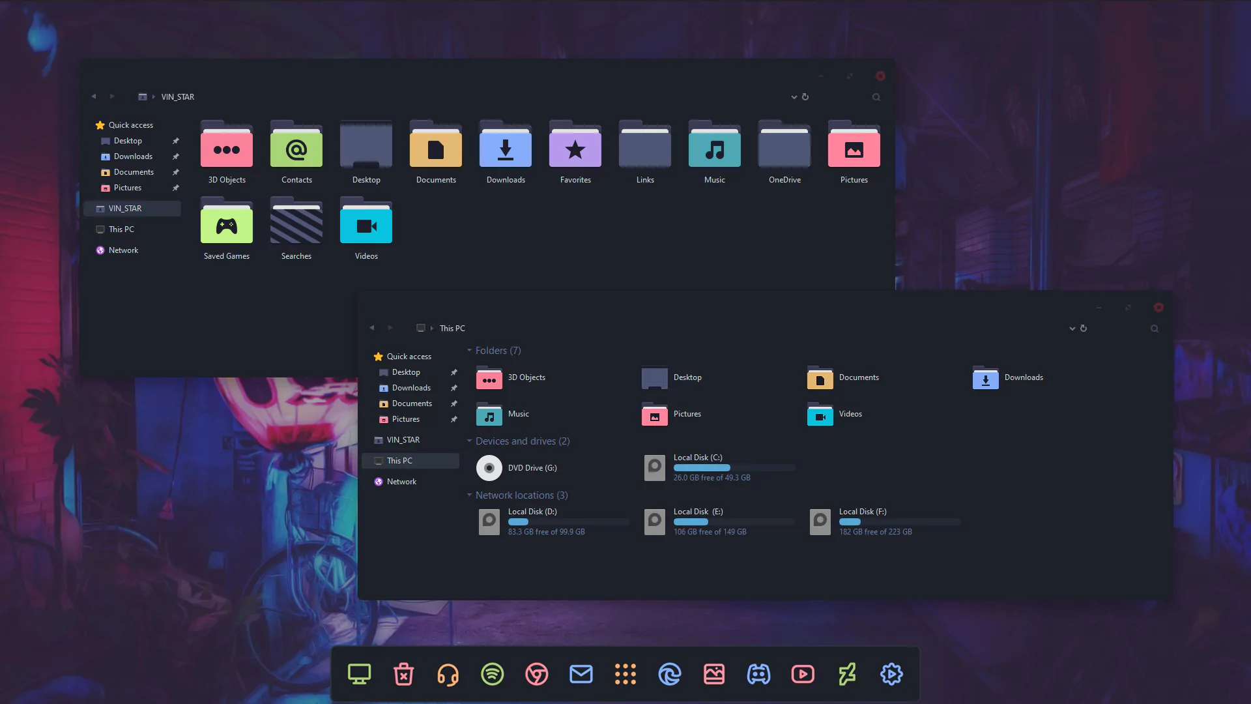
Task: Open the Chrome dock icon
Action: 536,674
